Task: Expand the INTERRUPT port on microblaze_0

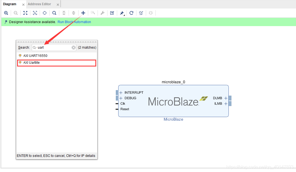Action: pyautogui.click(x=121, y=92)
